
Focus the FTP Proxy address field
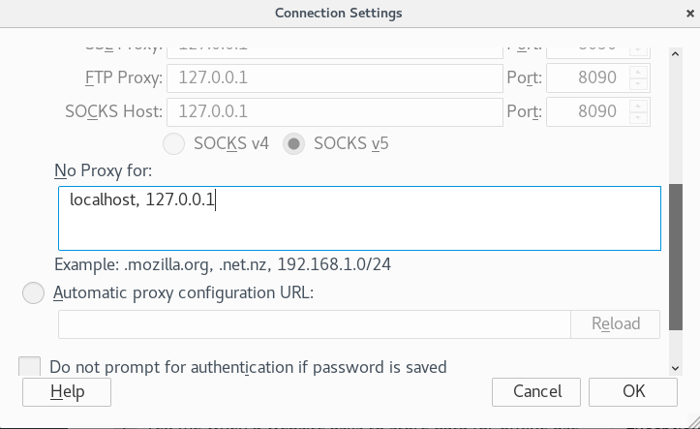click(335, 78)
